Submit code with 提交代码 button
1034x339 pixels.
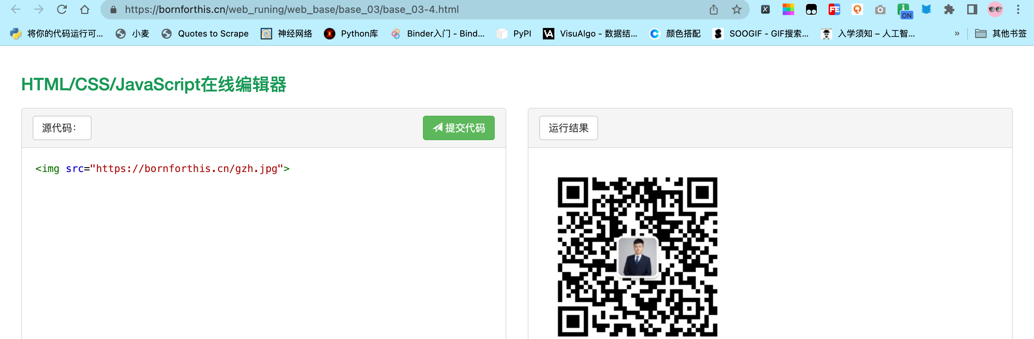(458, 128)
